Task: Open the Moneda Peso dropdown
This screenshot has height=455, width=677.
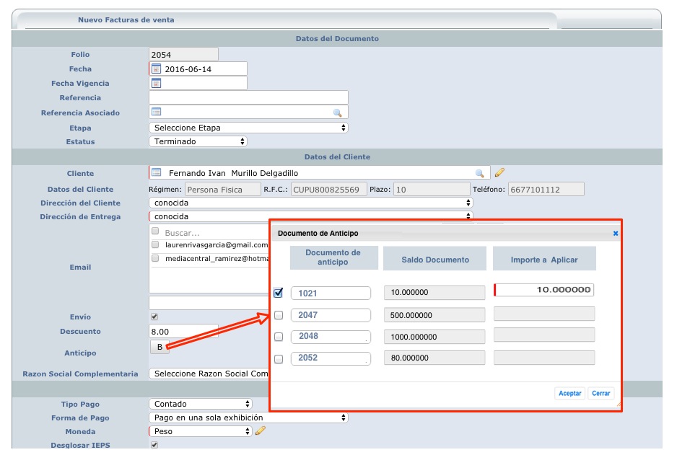Action: pyautogui.click(x=201, y=431)
